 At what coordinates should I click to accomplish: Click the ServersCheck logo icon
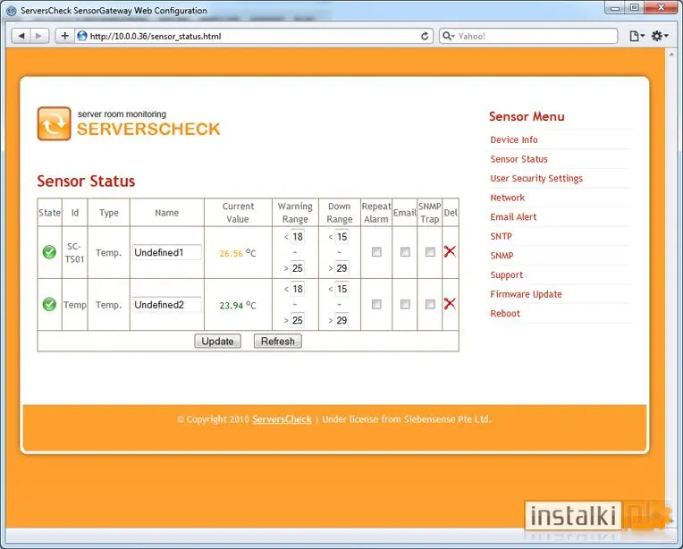[x=54, y=123]
